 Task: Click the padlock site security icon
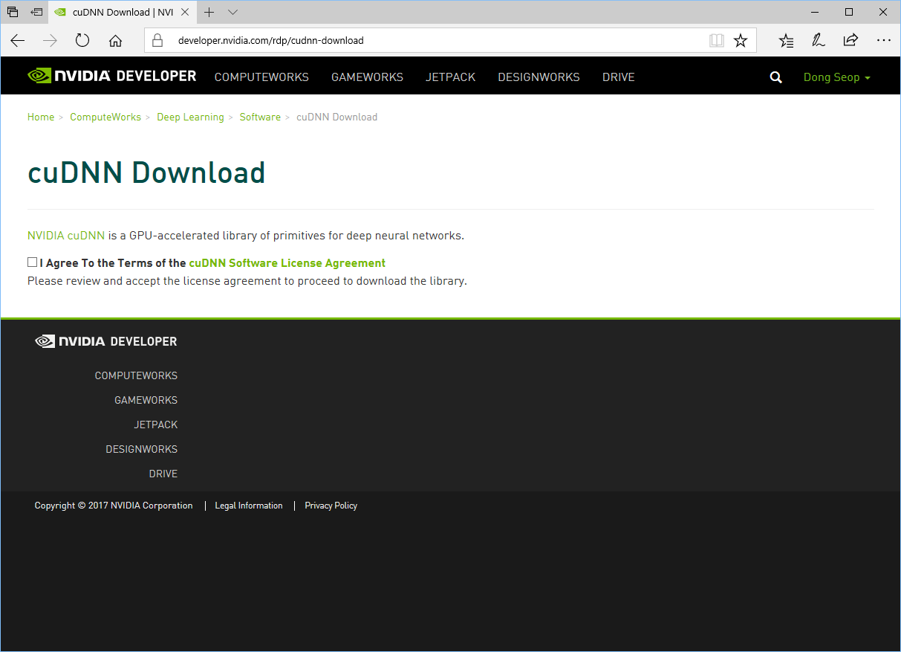pyautogui.click(x=157, y=40)
